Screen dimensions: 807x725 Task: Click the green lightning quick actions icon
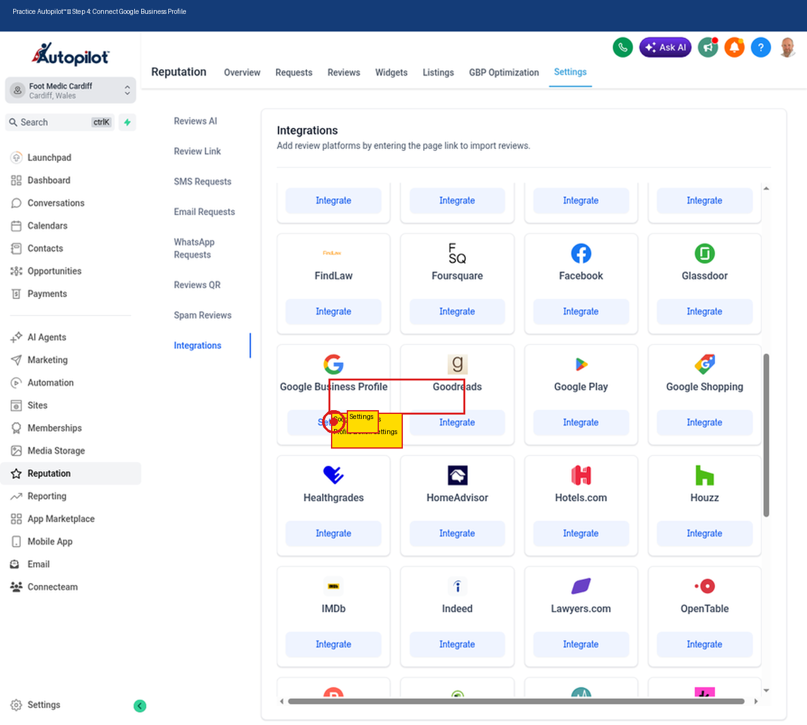[x=127, y=122]
